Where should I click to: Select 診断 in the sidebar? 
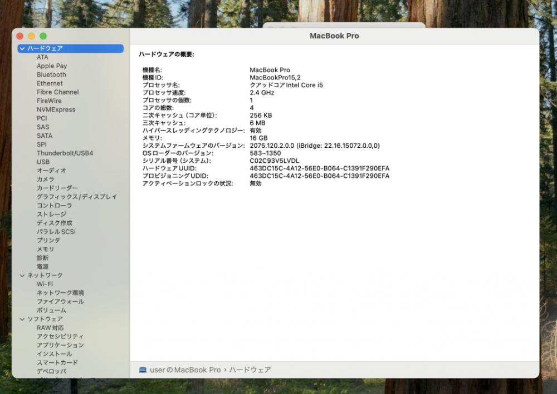click(42, 258)
